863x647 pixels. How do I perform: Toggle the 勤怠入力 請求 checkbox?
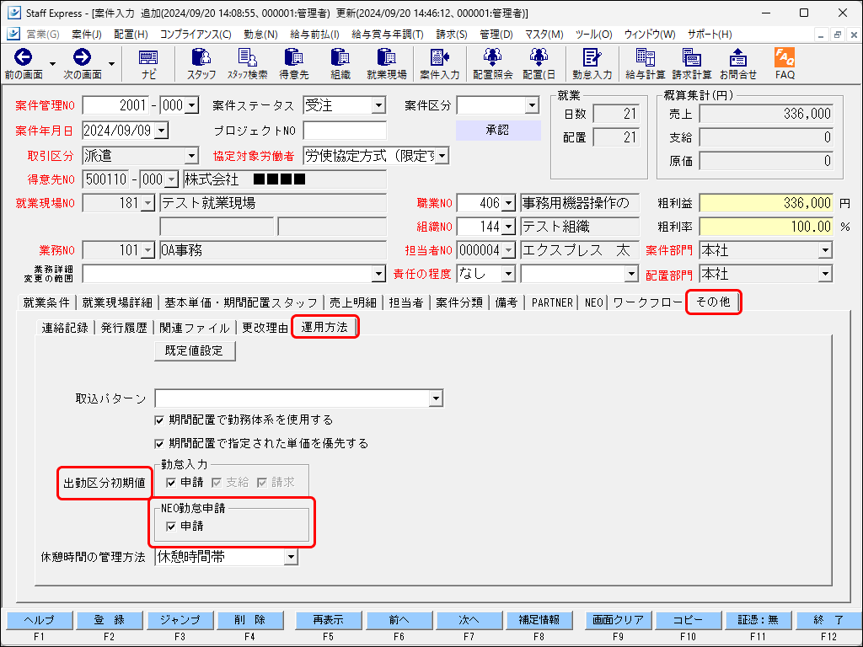click(263, 483)
